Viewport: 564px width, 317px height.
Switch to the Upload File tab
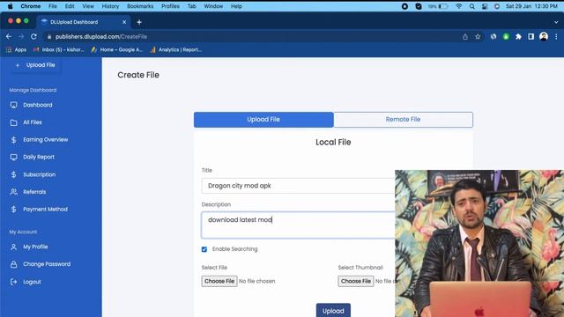(x=263, y=120)
